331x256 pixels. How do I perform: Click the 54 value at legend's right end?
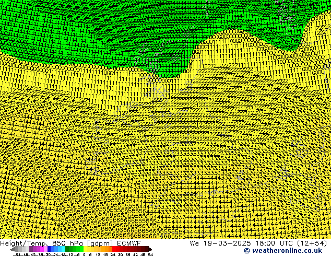150,254
